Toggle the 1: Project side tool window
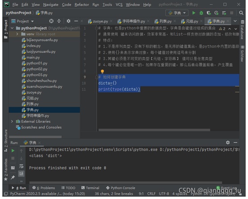This screenshot has width=248, height=199. (x=6, y=29)
